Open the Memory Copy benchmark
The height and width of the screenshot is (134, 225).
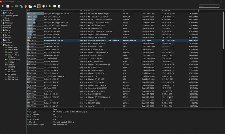12,52
